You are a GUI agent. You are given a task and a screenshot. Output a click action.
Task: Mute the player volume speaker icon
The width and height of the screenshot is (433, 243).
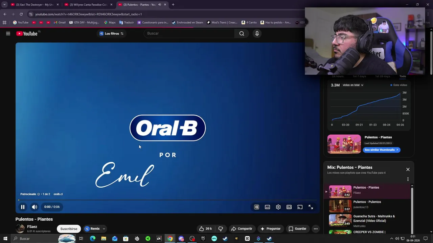pyautogui.click(x=35, y=207)
